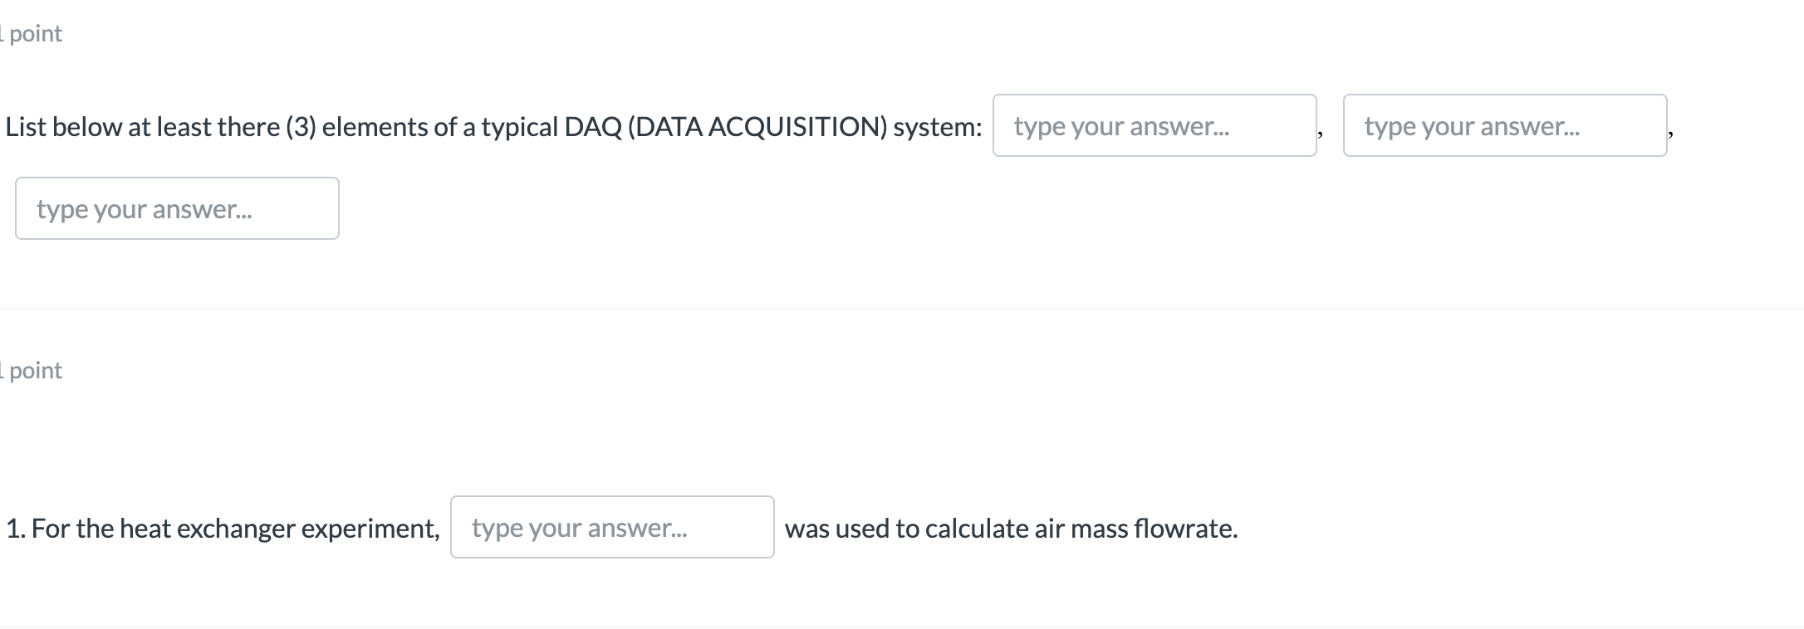The width and height of the screenshot is (1804, 629).
Task: Click the "heat exchanger experiment," phrase
Action: coord(280,529)
